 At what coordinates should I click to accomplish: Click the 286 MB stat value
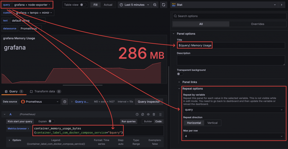coord(141,53)
